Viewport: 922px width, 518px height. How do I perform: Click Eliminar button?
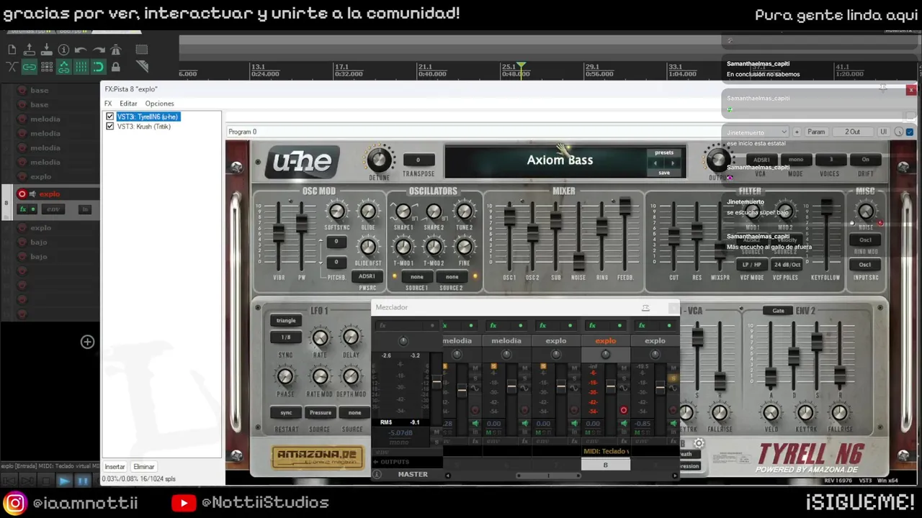tap(143, 467)
